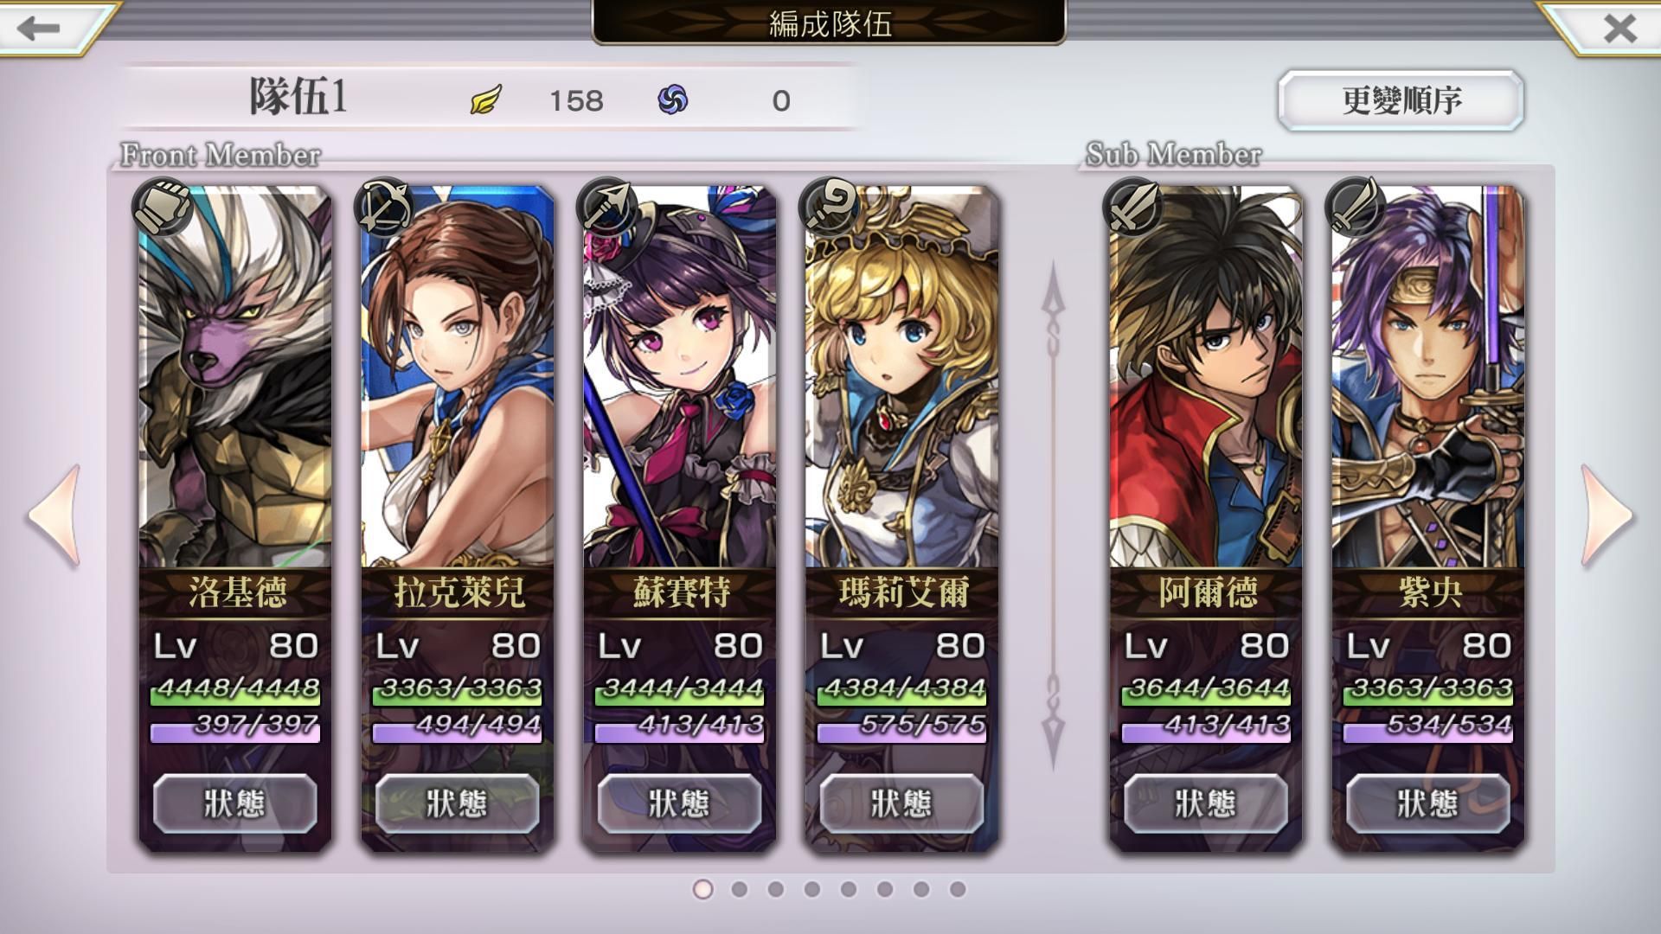The height and width of the screenshot is (934, 1661).
Task: Select the last team page dot
Action: (957, 889)
